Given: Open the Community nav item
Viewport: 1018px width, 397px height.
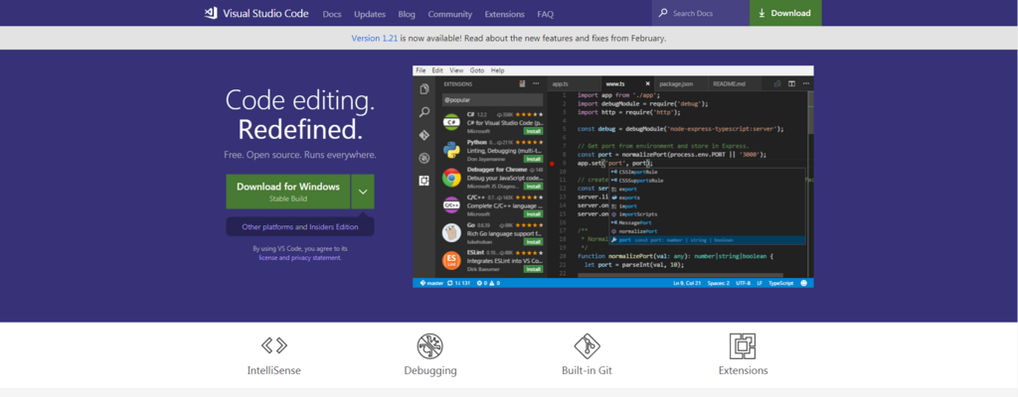Looking at the screenshot, I should (450, 14).
